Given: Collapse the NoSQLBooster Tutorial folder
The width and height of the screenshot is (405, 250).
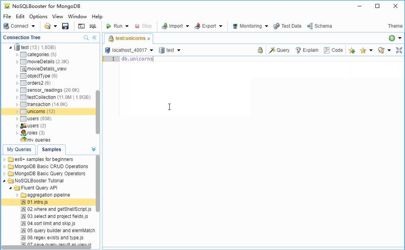Looking at the screenshot, I should [x=4, y=181].
